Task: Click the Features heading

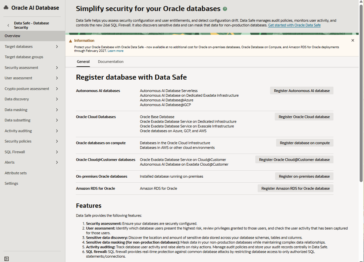Action: coord(89,206)
